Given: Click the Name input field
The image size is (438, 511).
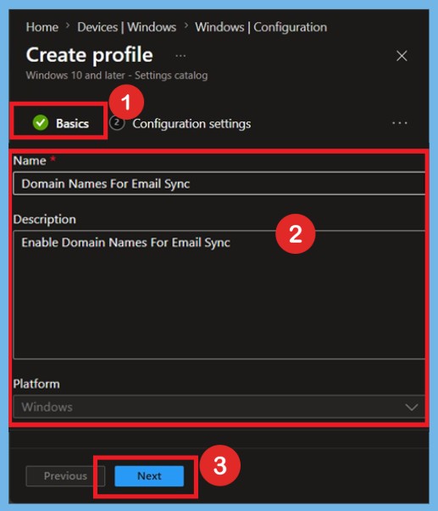Looking at the screenshot, I should 219,184.
